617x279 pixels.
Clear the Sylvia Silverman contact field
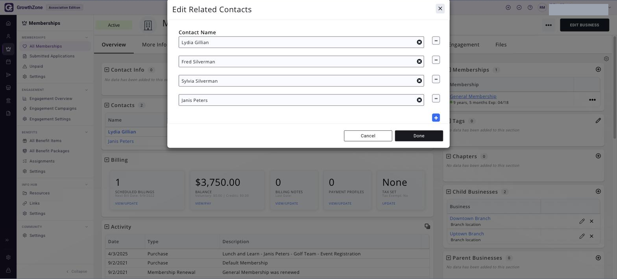click(x=419, y=81)
